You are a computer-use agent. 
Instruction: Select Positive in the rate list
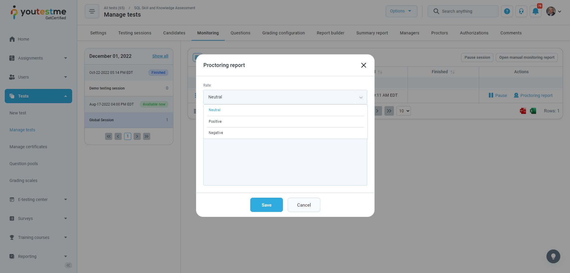(215, 122)
